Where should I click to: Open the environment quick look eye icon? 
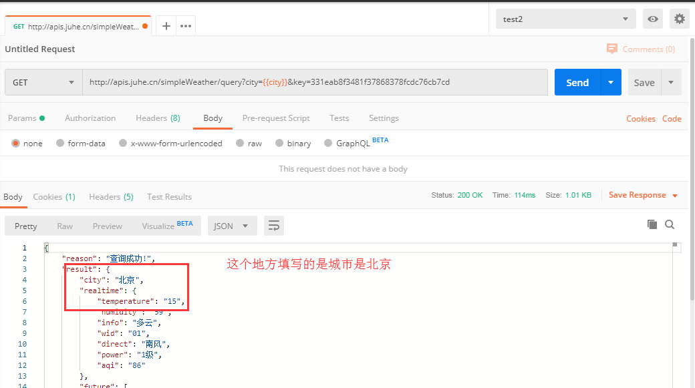click(652, 19)
